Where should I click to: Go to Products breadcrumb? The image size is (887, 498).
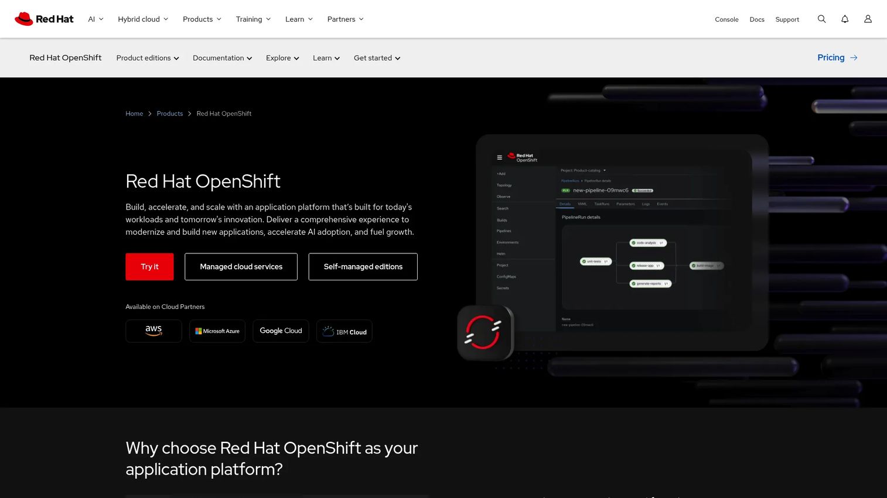[170, 114]
